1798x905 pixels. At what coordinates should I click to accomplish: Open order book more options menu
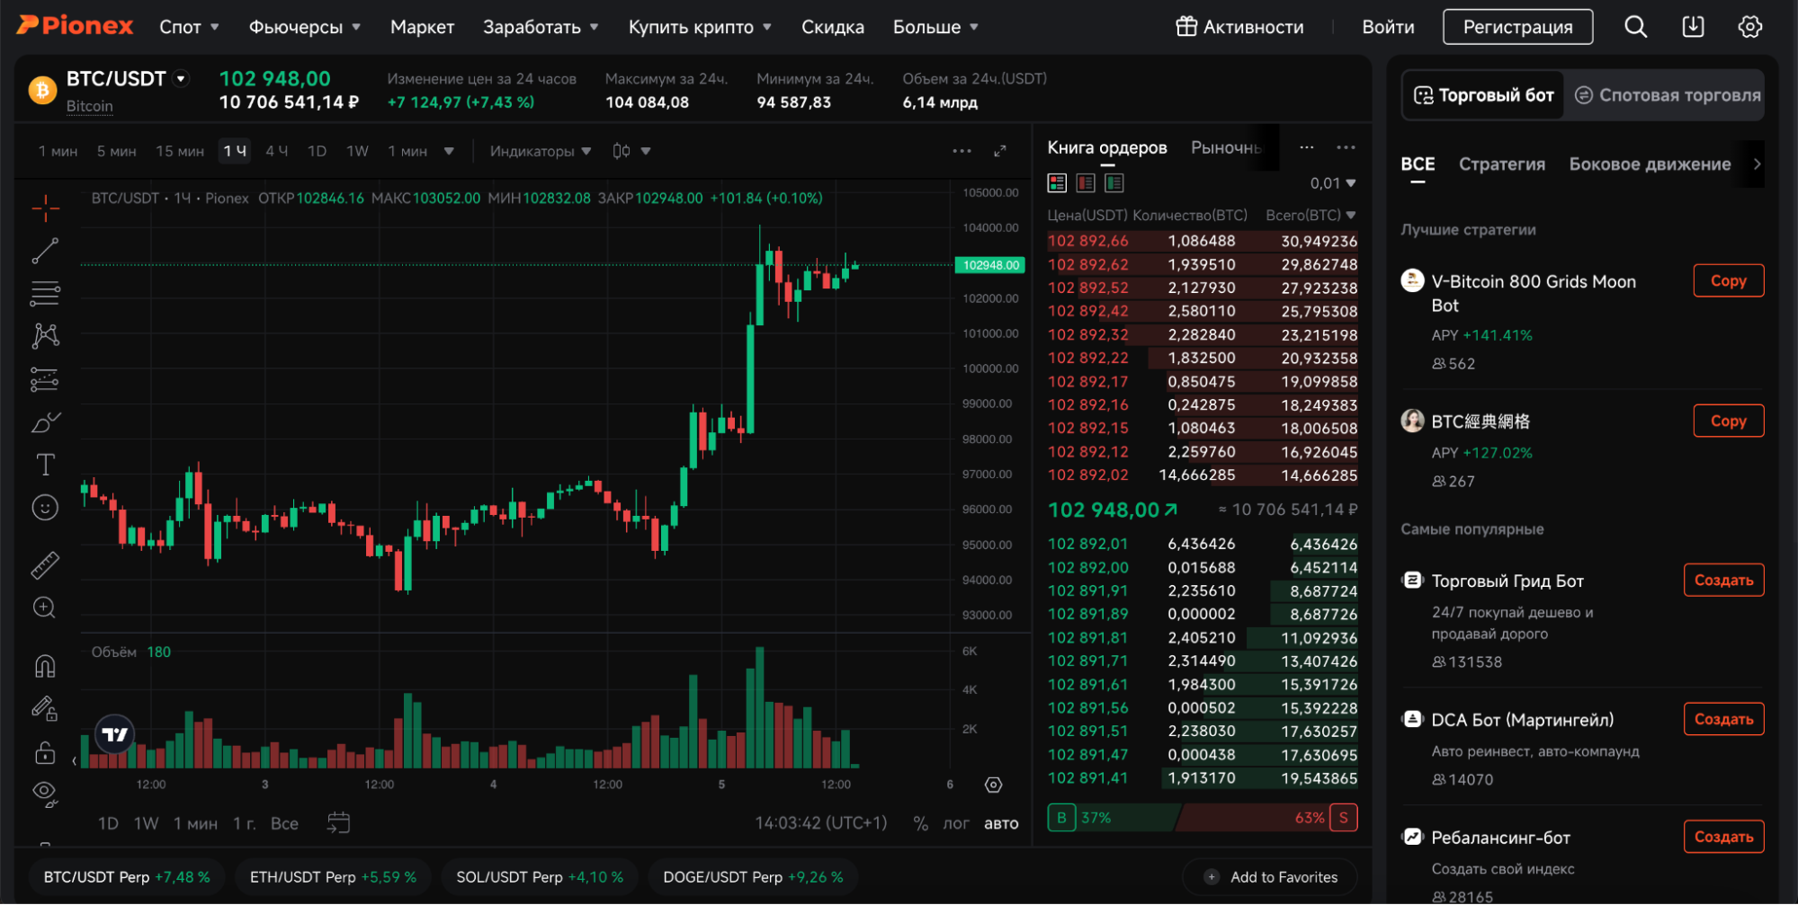(x=1346, y=147)
